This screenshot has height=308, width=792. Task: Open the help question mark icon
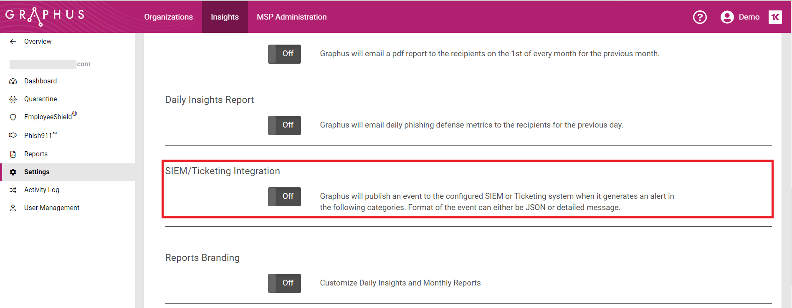700,17
